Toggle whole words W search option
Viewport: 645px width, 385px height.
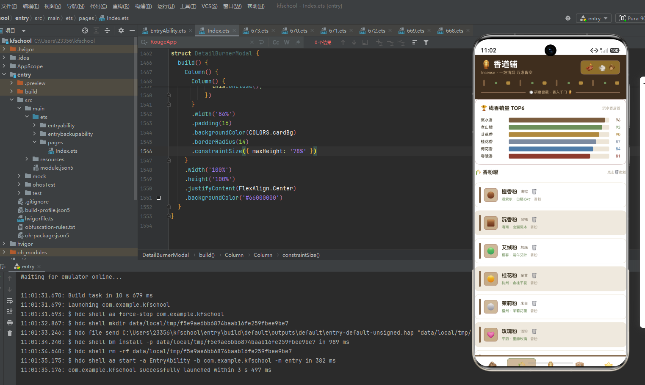(287, 42)
